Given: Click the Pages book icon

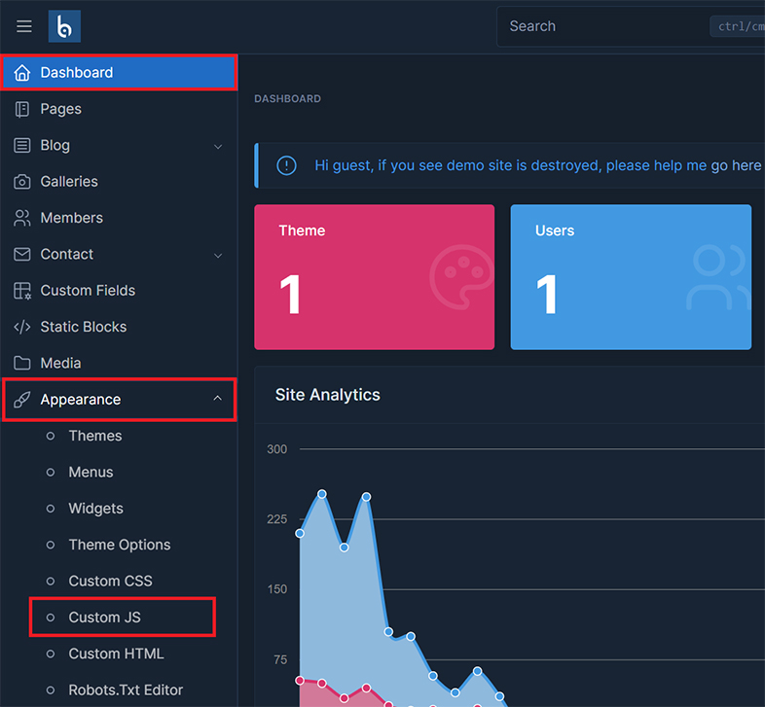Looking at the screenshot, I should click(x=21, y=109).
